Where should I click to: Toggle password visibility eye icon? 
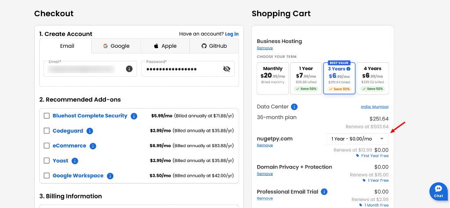[227, 69]
